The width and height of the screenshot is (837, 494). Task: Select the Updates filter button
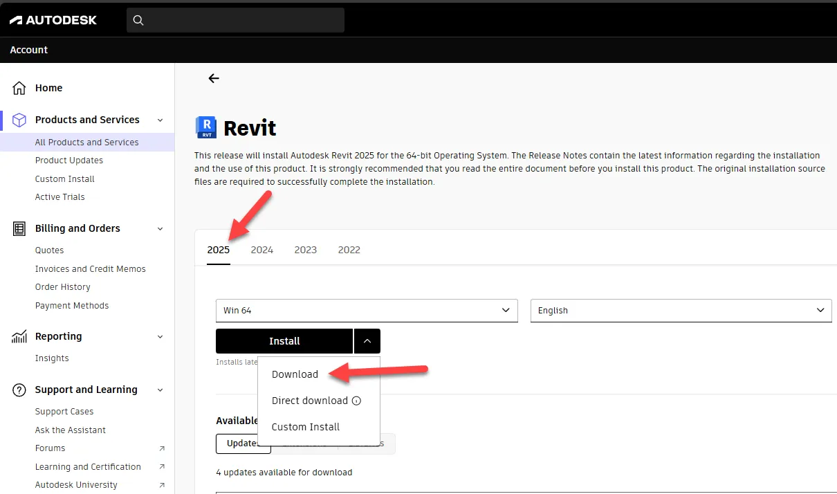click(x=243, y=443)
